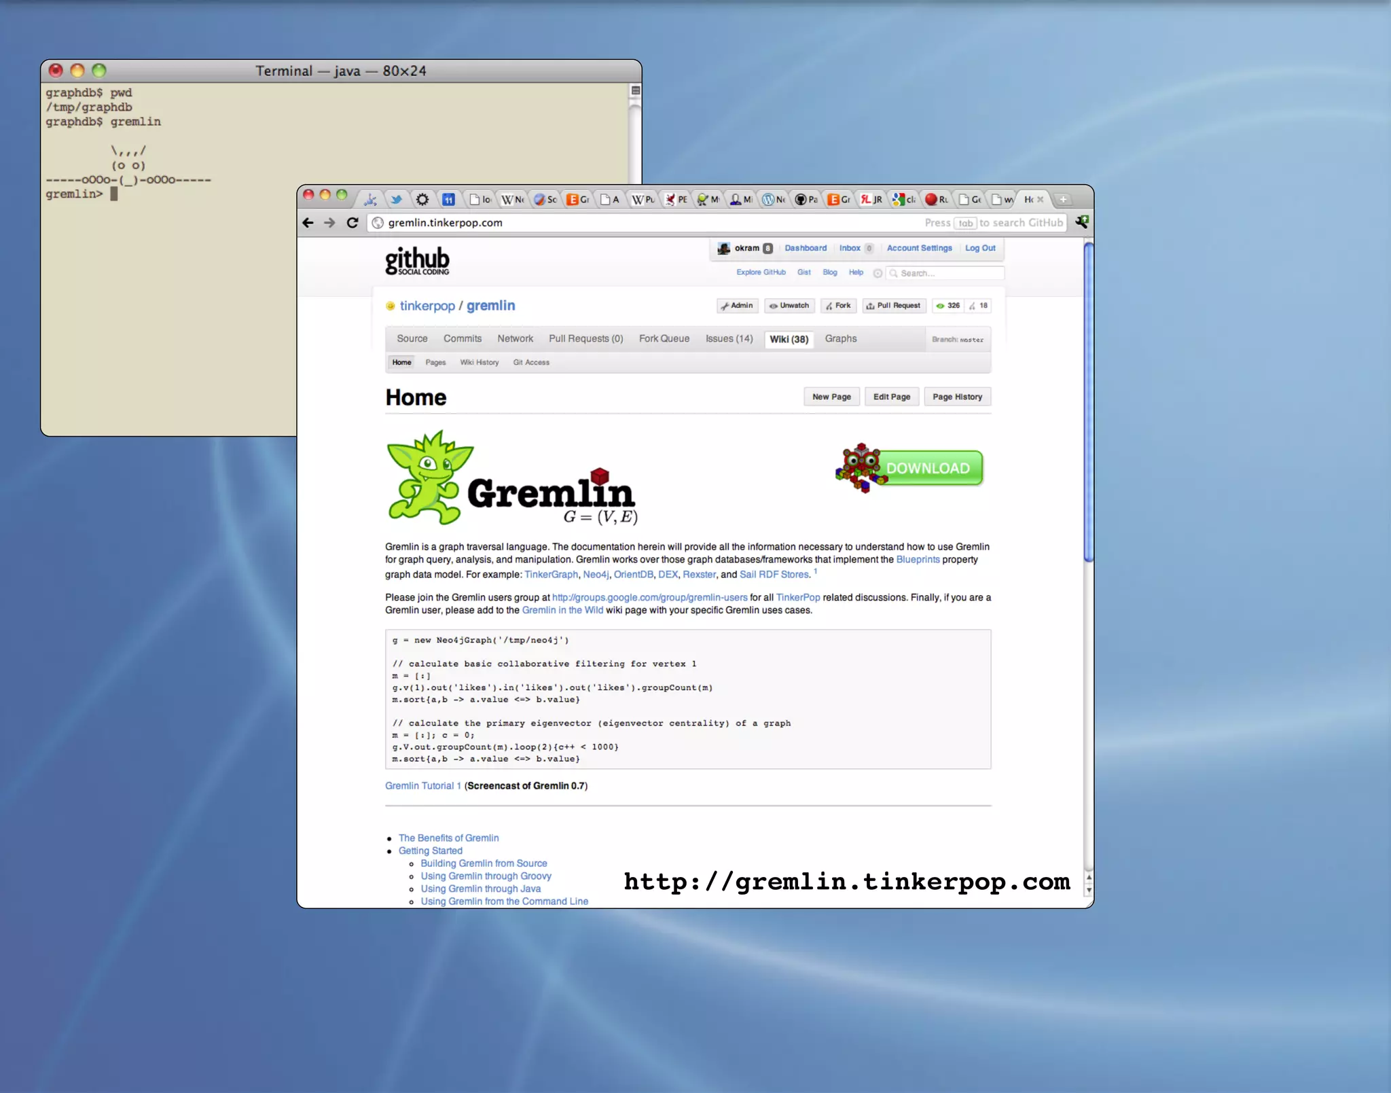Image resolution: width=1391 pixels, height=1093 pixels.
Task: Open the Explore GitHub link
Action: click(761, 272)
